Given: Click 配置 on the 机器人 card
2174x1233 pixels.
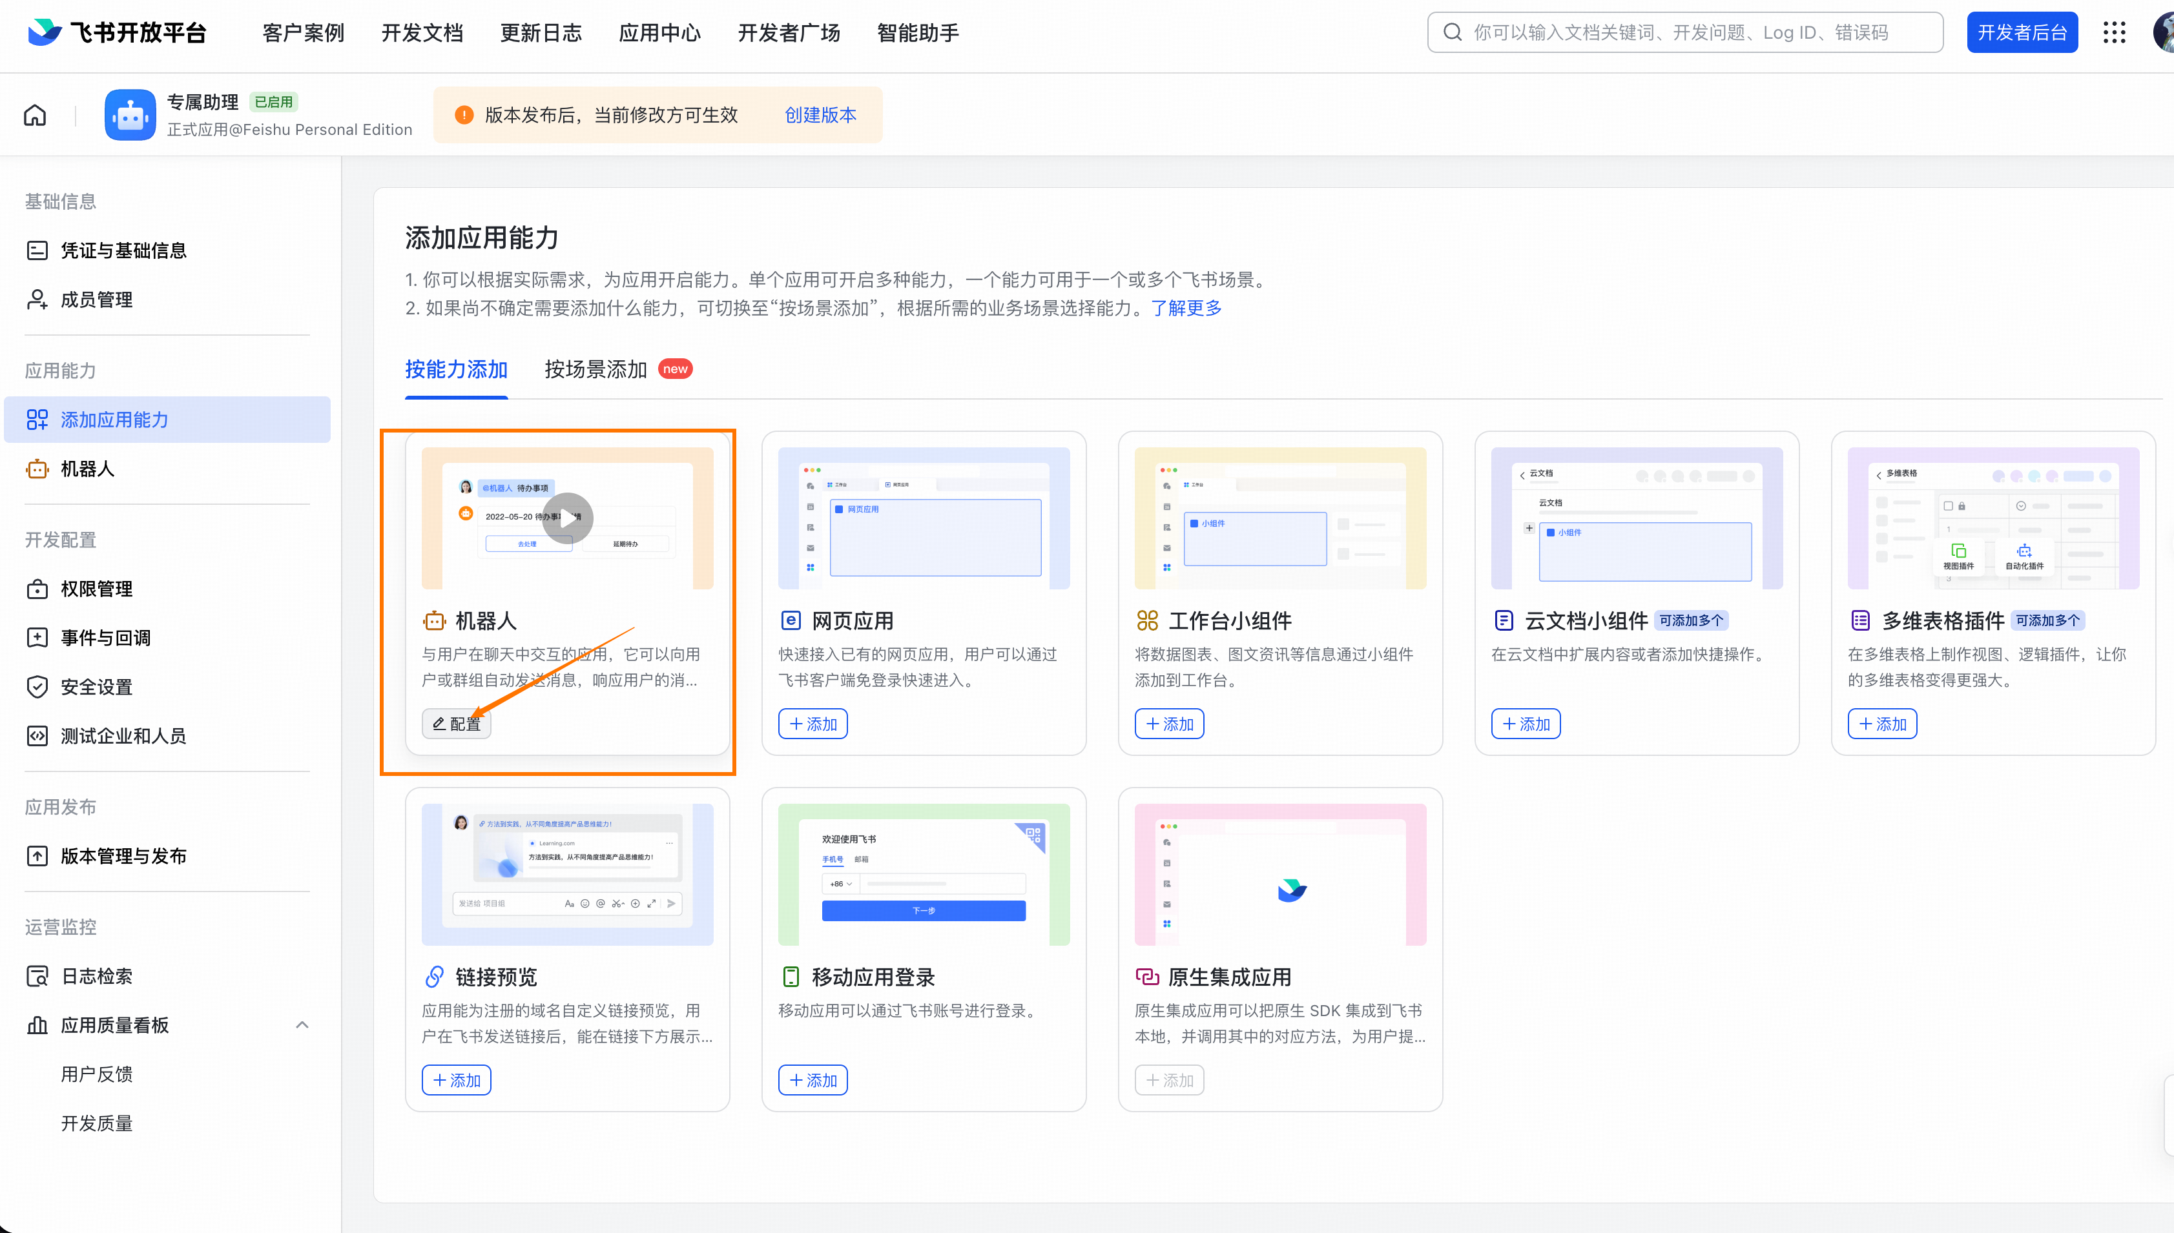Looking at the screenshot, I should [457, 723].
